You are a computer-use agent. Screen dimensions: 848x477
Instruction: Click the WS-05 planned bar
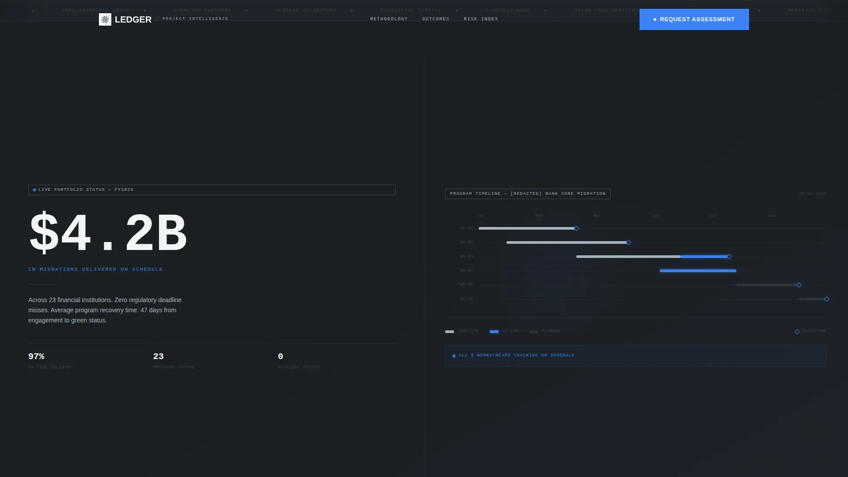(767, 285)
